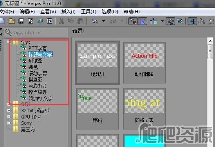Select (继承) 文字 generator
The width and height of the screenshot is (215, 147).
coord(40,98)
